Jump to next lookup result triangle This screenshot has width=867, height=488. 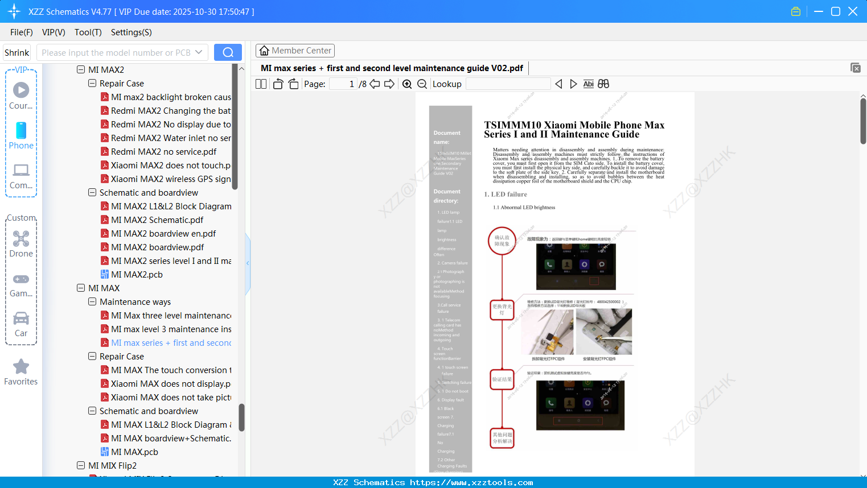coord(573,84)
